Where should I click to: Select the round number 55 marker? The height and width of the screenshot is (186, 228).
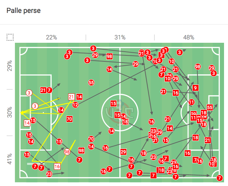[91, 82]
